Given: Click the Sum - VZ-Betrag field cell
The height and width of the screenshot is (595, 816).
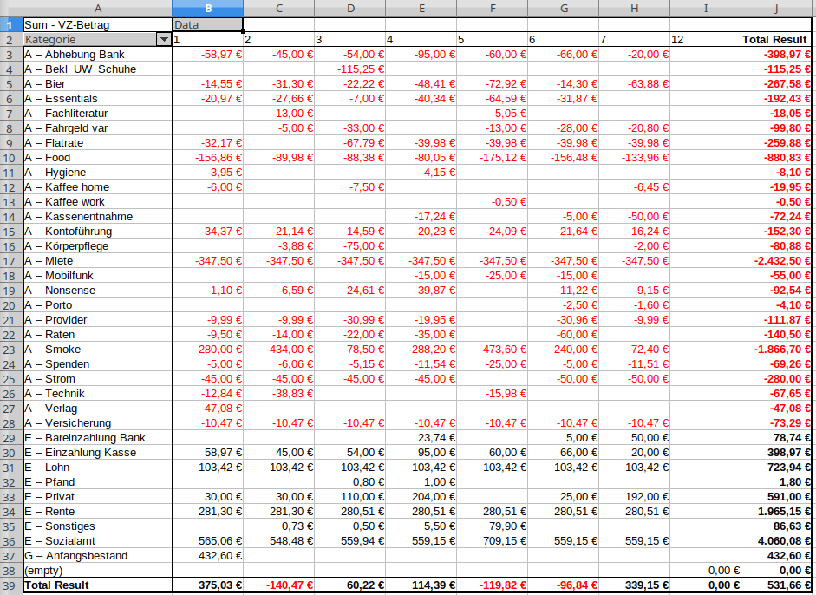Looking at the screenshot, I should 96,25.
